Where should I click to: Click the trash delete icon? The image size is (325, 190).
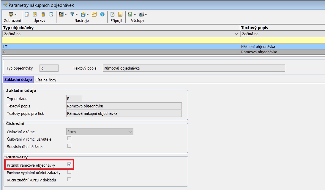(43, 14)
